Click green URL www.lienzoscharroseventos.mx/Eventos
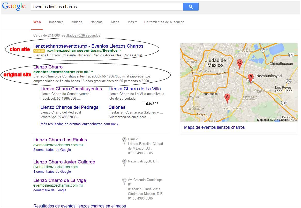The image size is (301, 208). click(82, 50)
